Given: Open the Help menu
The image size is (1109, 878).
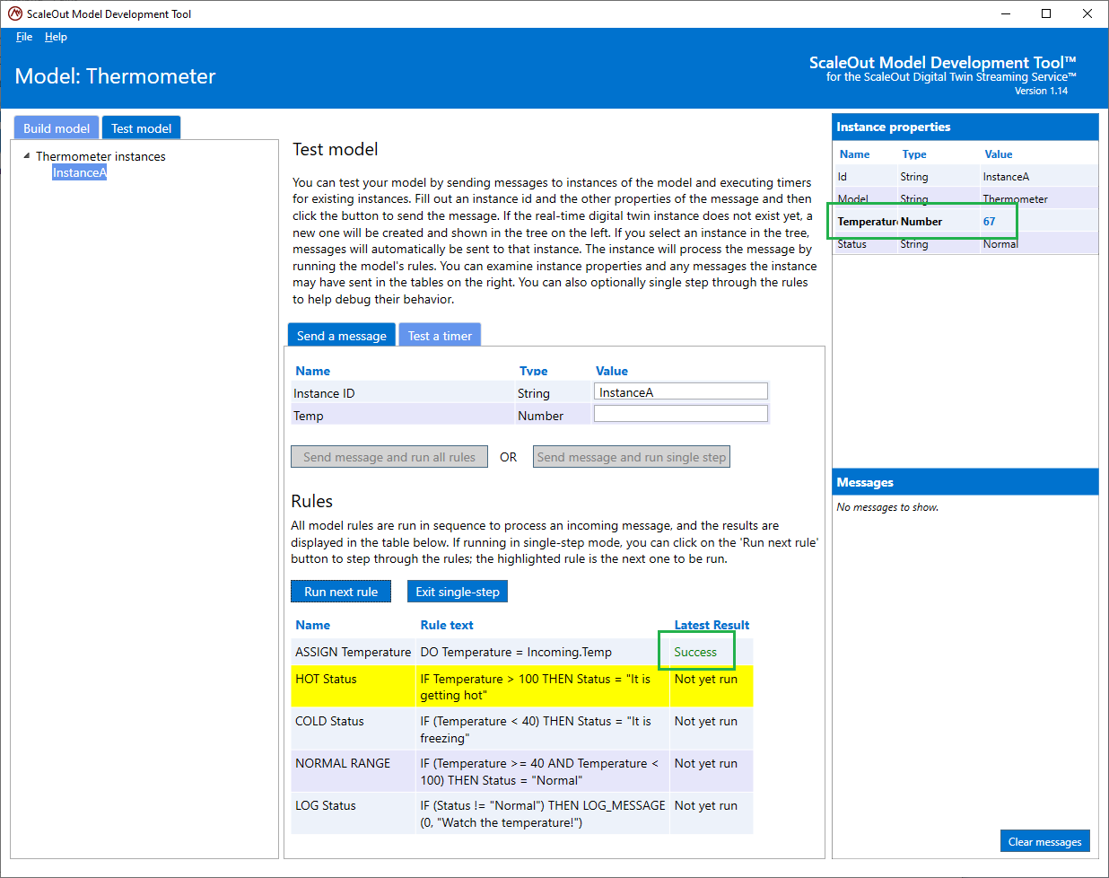Looking at the screenshot, I should [56, 37].
